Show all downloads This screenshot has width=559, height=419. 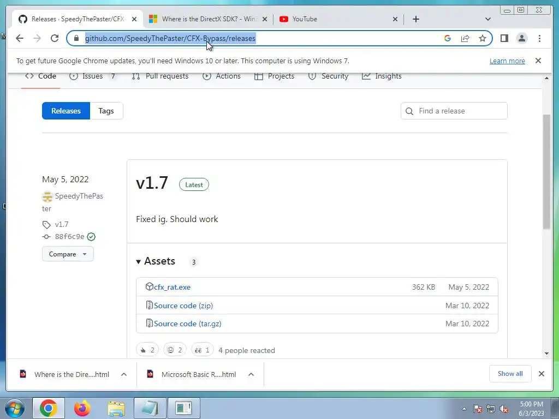(x=510, y=374)
